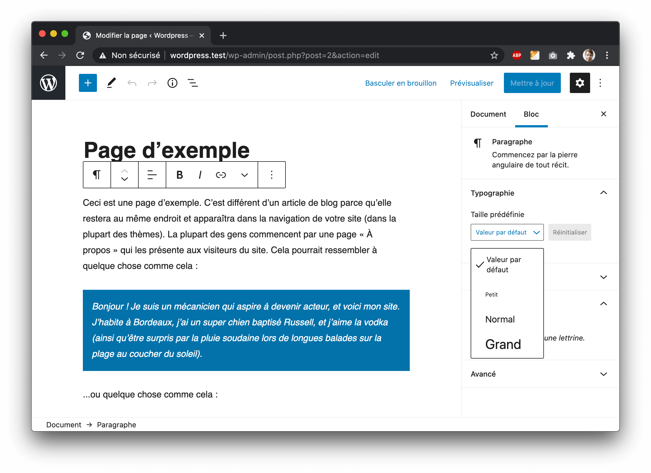Expand the Avancé section

point(604,374)
